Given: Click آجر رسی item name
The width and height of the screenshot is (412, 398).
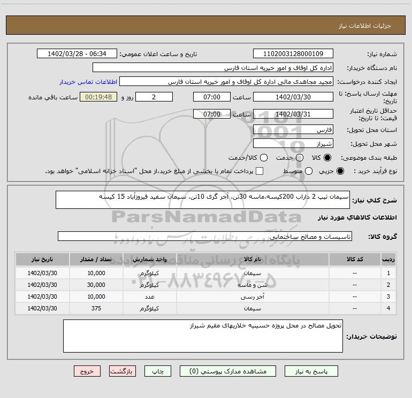Looking at the screenshot, I should coord(253,296).
